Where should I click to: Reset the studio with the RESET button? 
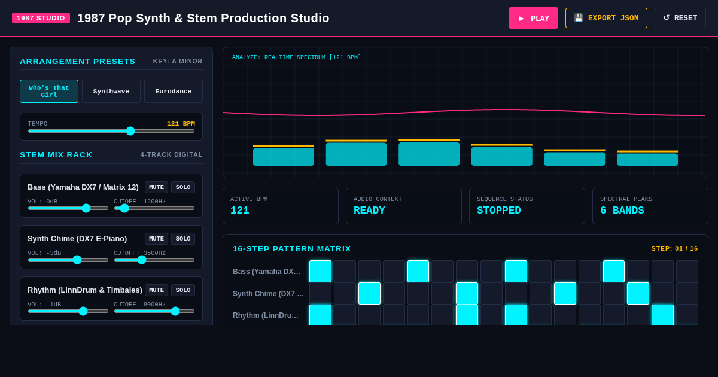pos(680,18)
